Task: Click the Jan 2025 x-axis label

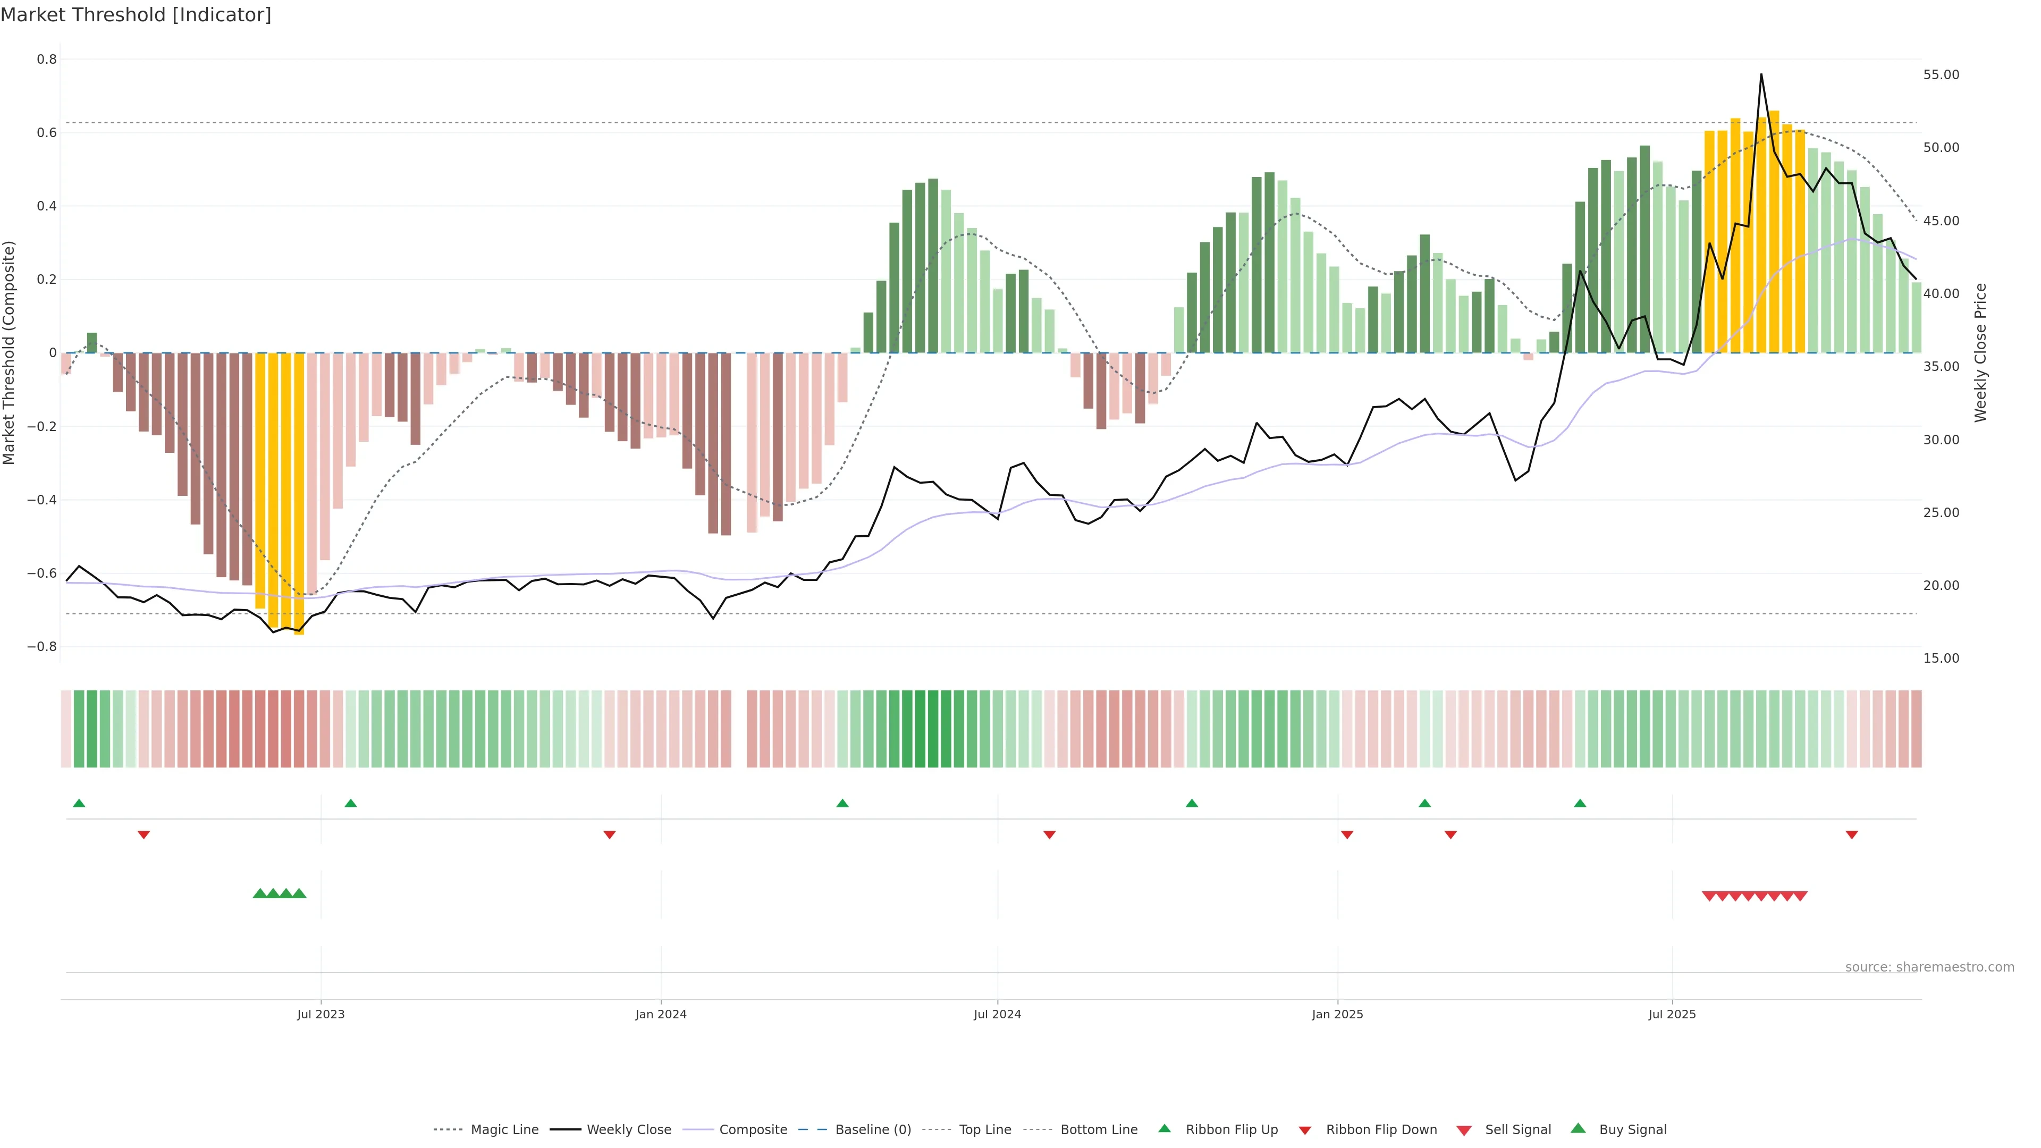Action: pos(1337,1014)
